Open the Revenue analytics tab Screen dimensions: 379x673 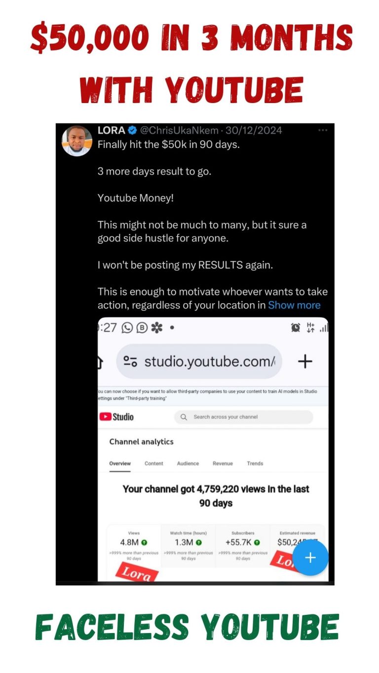pyautogui.click(x=223, y=463)
